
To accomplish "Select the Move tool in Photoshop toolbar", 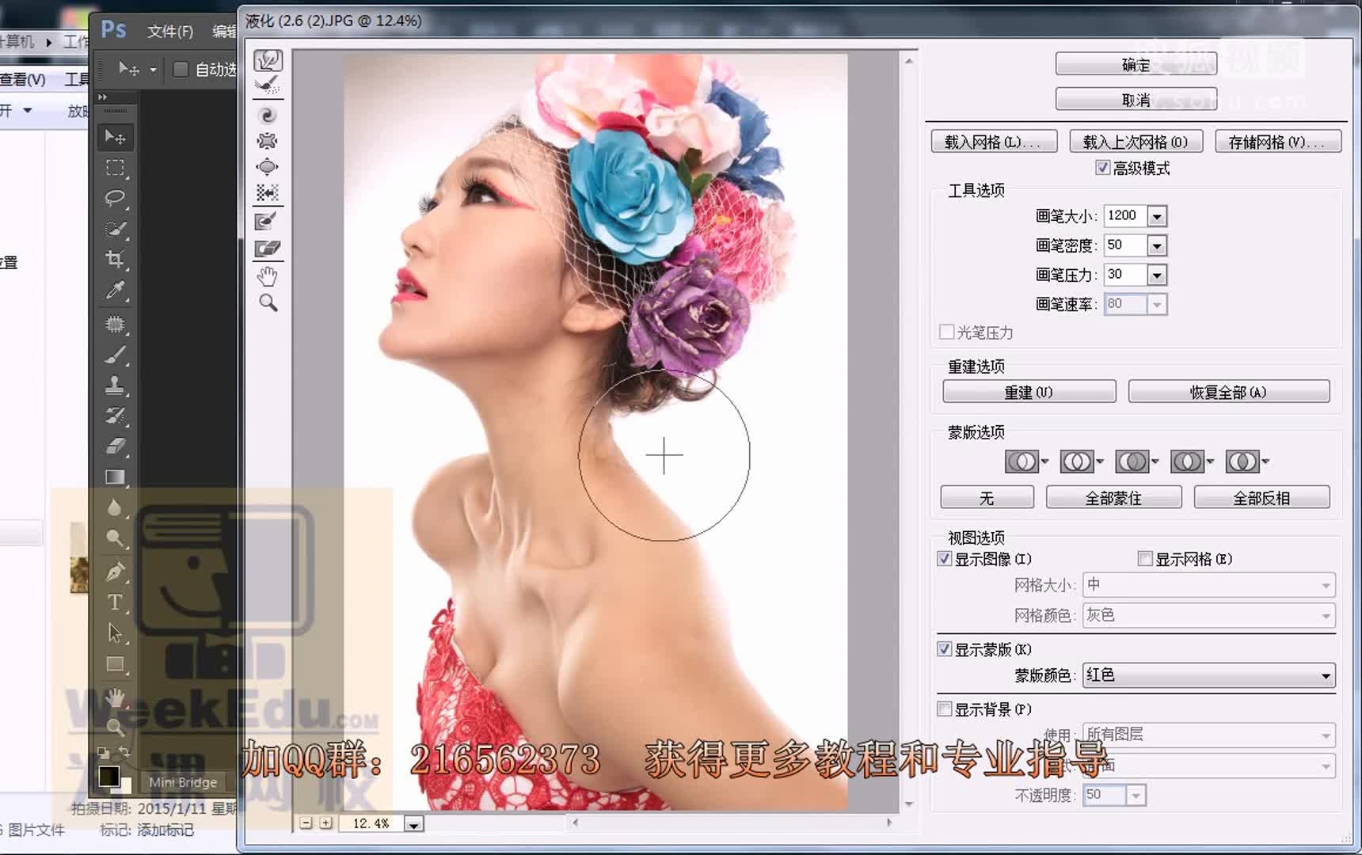I will pyautogui.click(x=116, y=138).
